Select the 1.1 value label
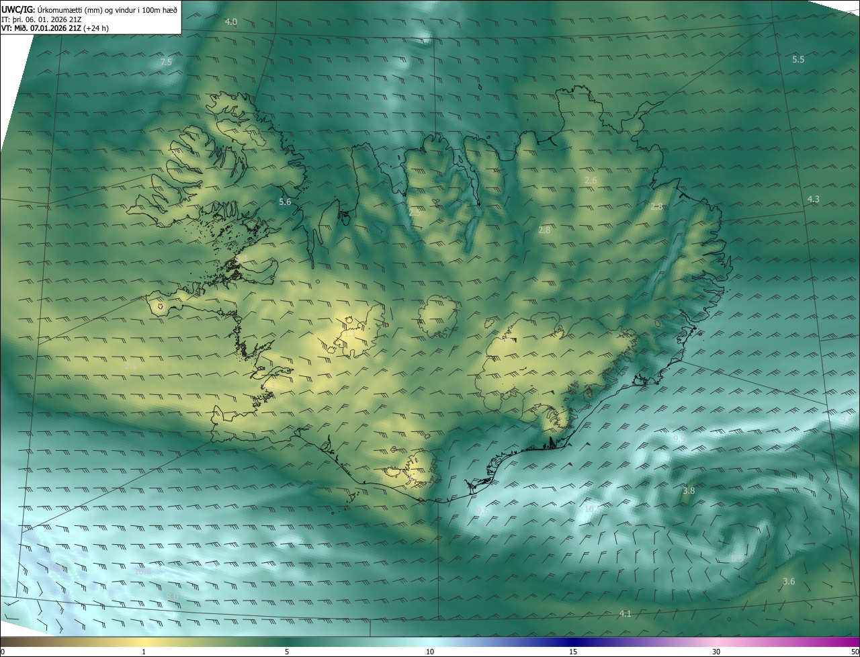Image resolution: width=860 pixels, height=657 pixels. [350, 334]
